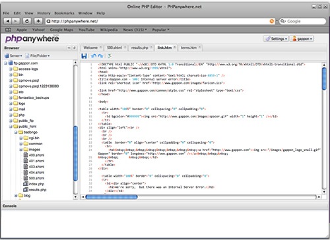Screen dimensions: 330x240
Task: Expand the images folder
Action: [21, 150]
